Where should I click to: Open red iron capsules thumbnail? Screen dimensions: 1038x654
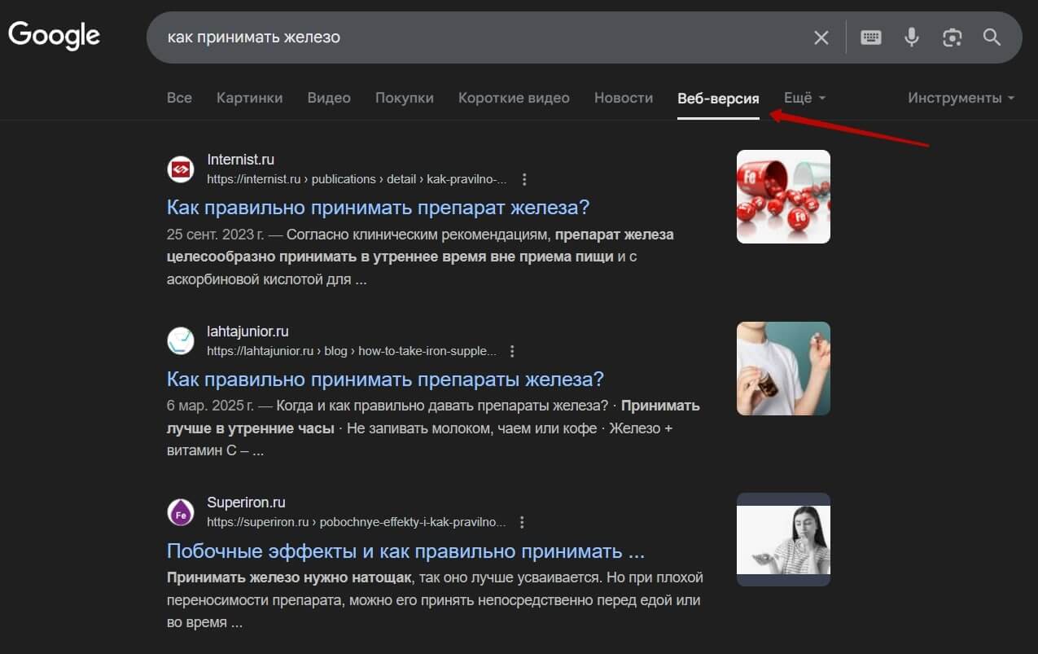783,196
